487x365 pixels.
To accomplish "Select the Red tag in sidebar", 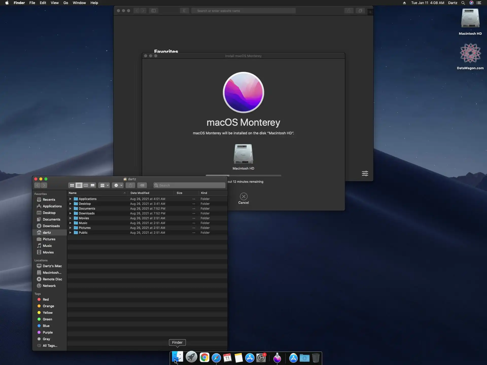I will pos(46,299).
